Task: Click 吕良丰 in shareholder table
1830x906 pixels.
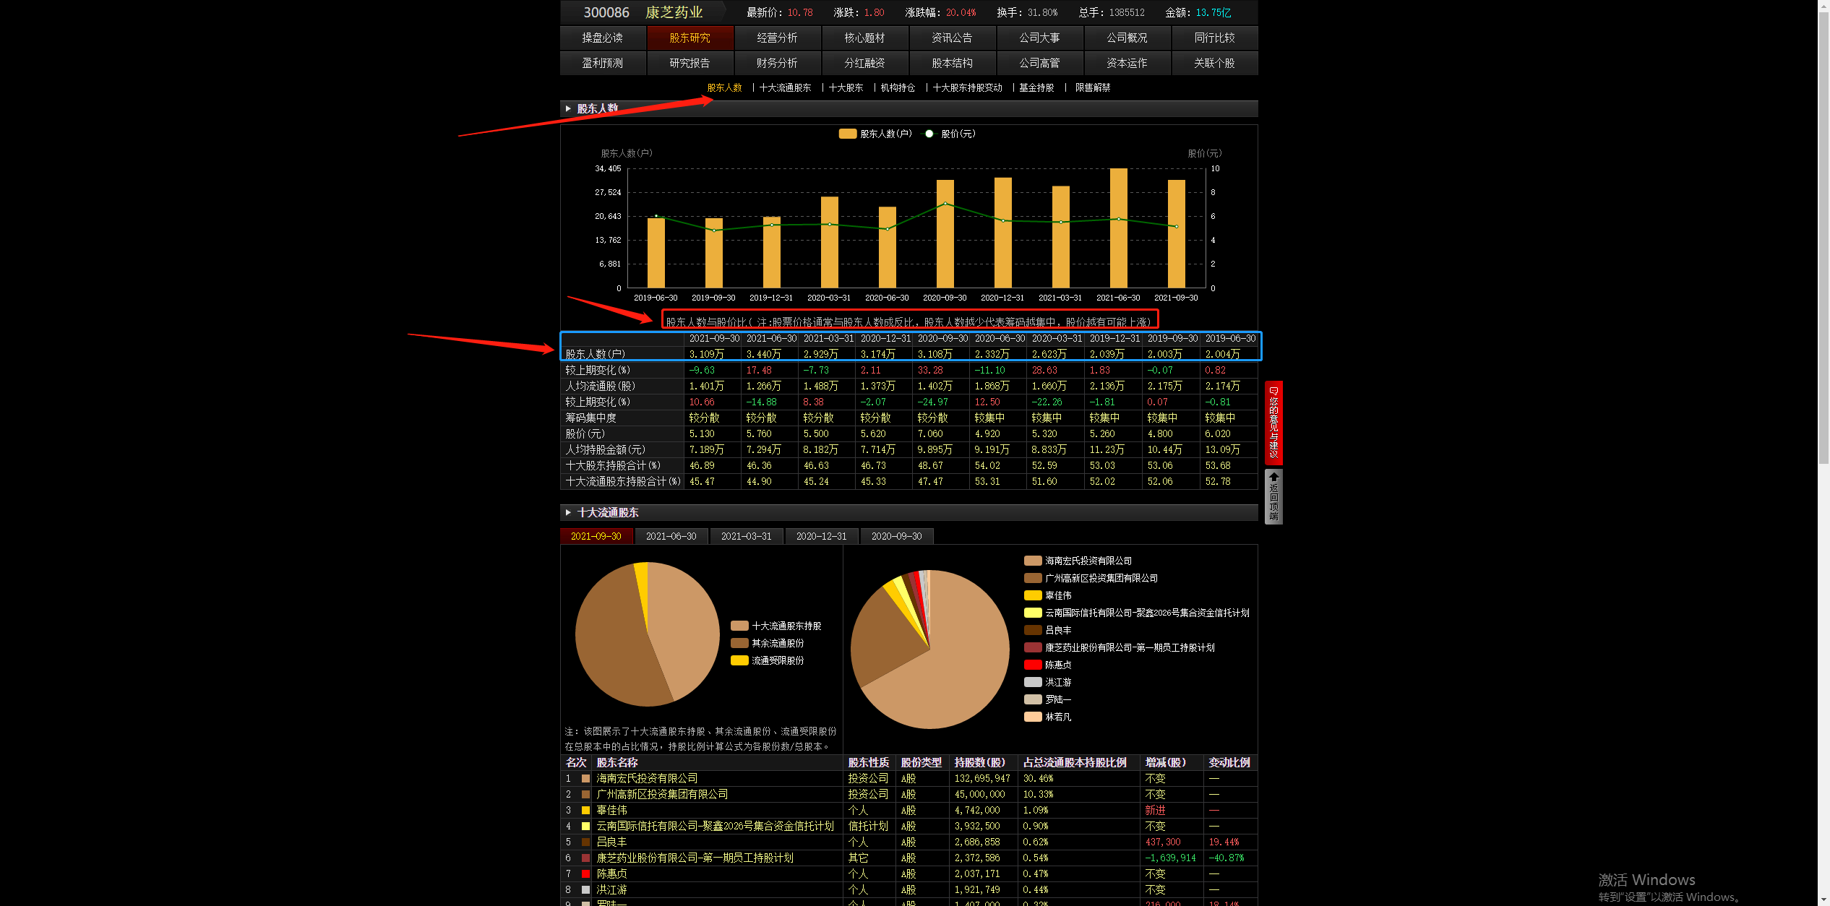Action: click(x=611, y=842)
